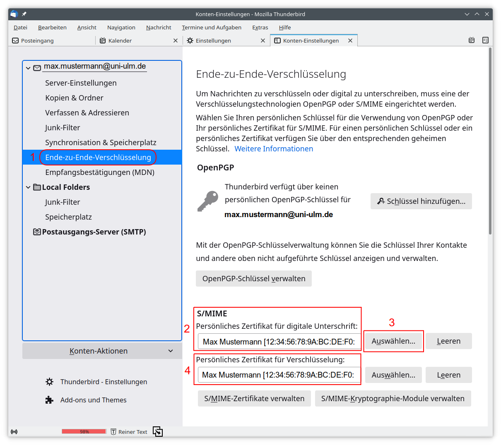The width and height of the screenshot is (501, 445).
Task: Click the tasks icon at tab bar right
Action: tap(485, 40)
